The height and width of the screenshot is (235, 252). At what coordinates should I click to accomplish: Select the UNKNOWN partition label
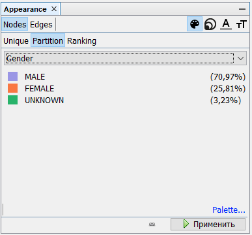click(x=44, y=101)
